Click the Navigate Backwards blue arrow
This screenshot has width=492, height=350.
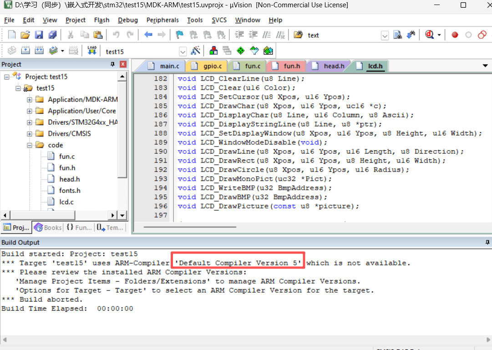148,35
